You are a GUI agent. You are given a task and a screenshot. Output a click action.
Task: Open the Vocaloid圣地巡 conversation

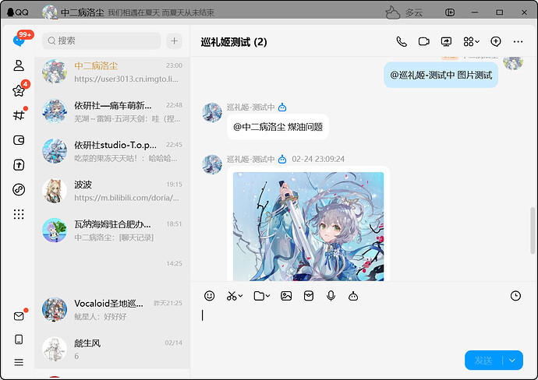click(112, 310)
